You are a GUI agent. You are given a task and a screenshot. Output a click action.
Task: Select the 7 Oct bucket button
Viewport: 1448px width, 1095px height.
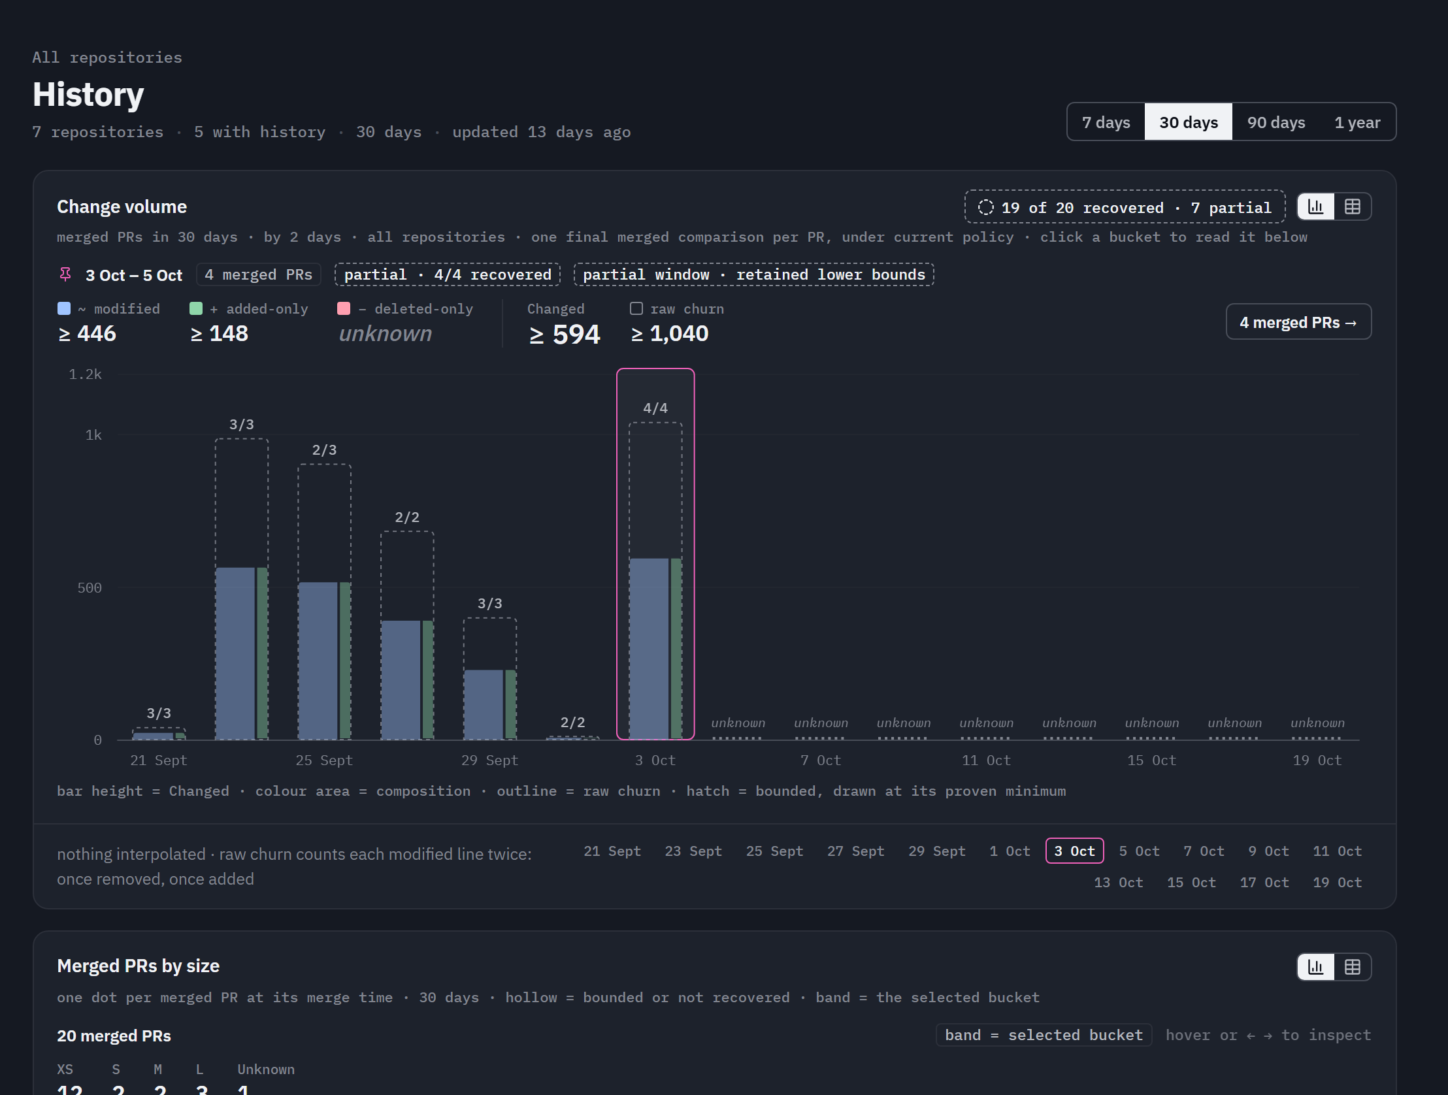coord(1204,851)
